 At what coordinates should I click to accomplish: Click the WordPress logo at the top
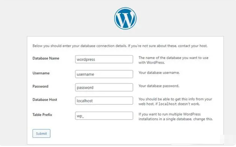tap(125, 19)
